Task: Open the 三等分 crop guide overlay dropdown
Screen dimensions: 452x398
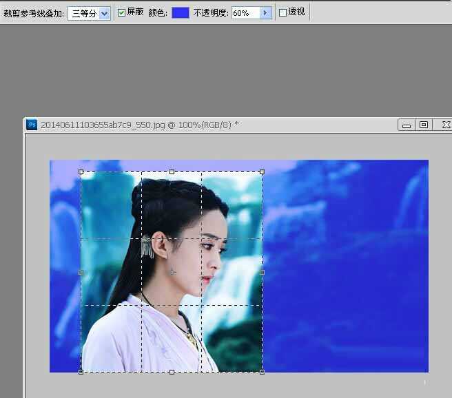Action: click(x=90, y=13)
